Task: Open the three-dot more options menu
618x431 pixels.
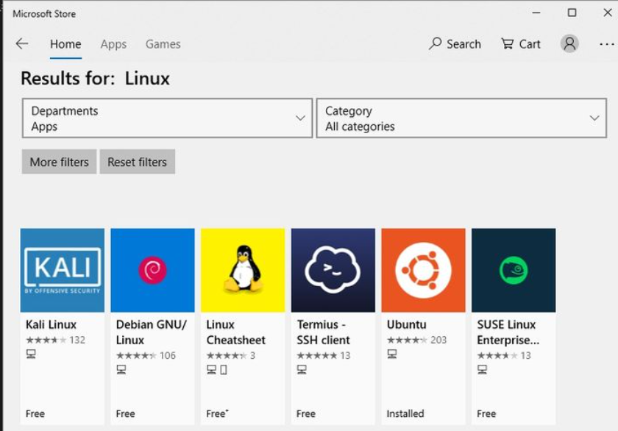Action: point(607,44)
